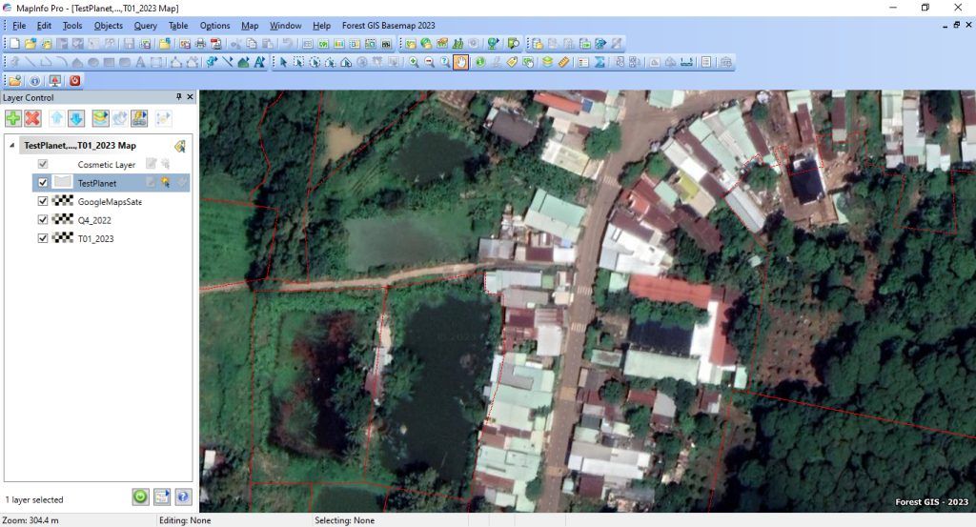Move selected layer down with blue arrow
This screenshot has width=976, height=527.
(x=76, y=118)
